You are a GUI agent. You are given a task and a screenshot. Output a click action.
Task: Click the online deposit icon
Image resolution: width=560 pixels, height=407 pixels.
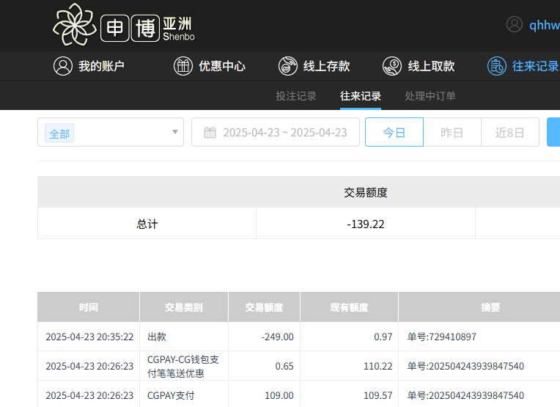[288, 66]
